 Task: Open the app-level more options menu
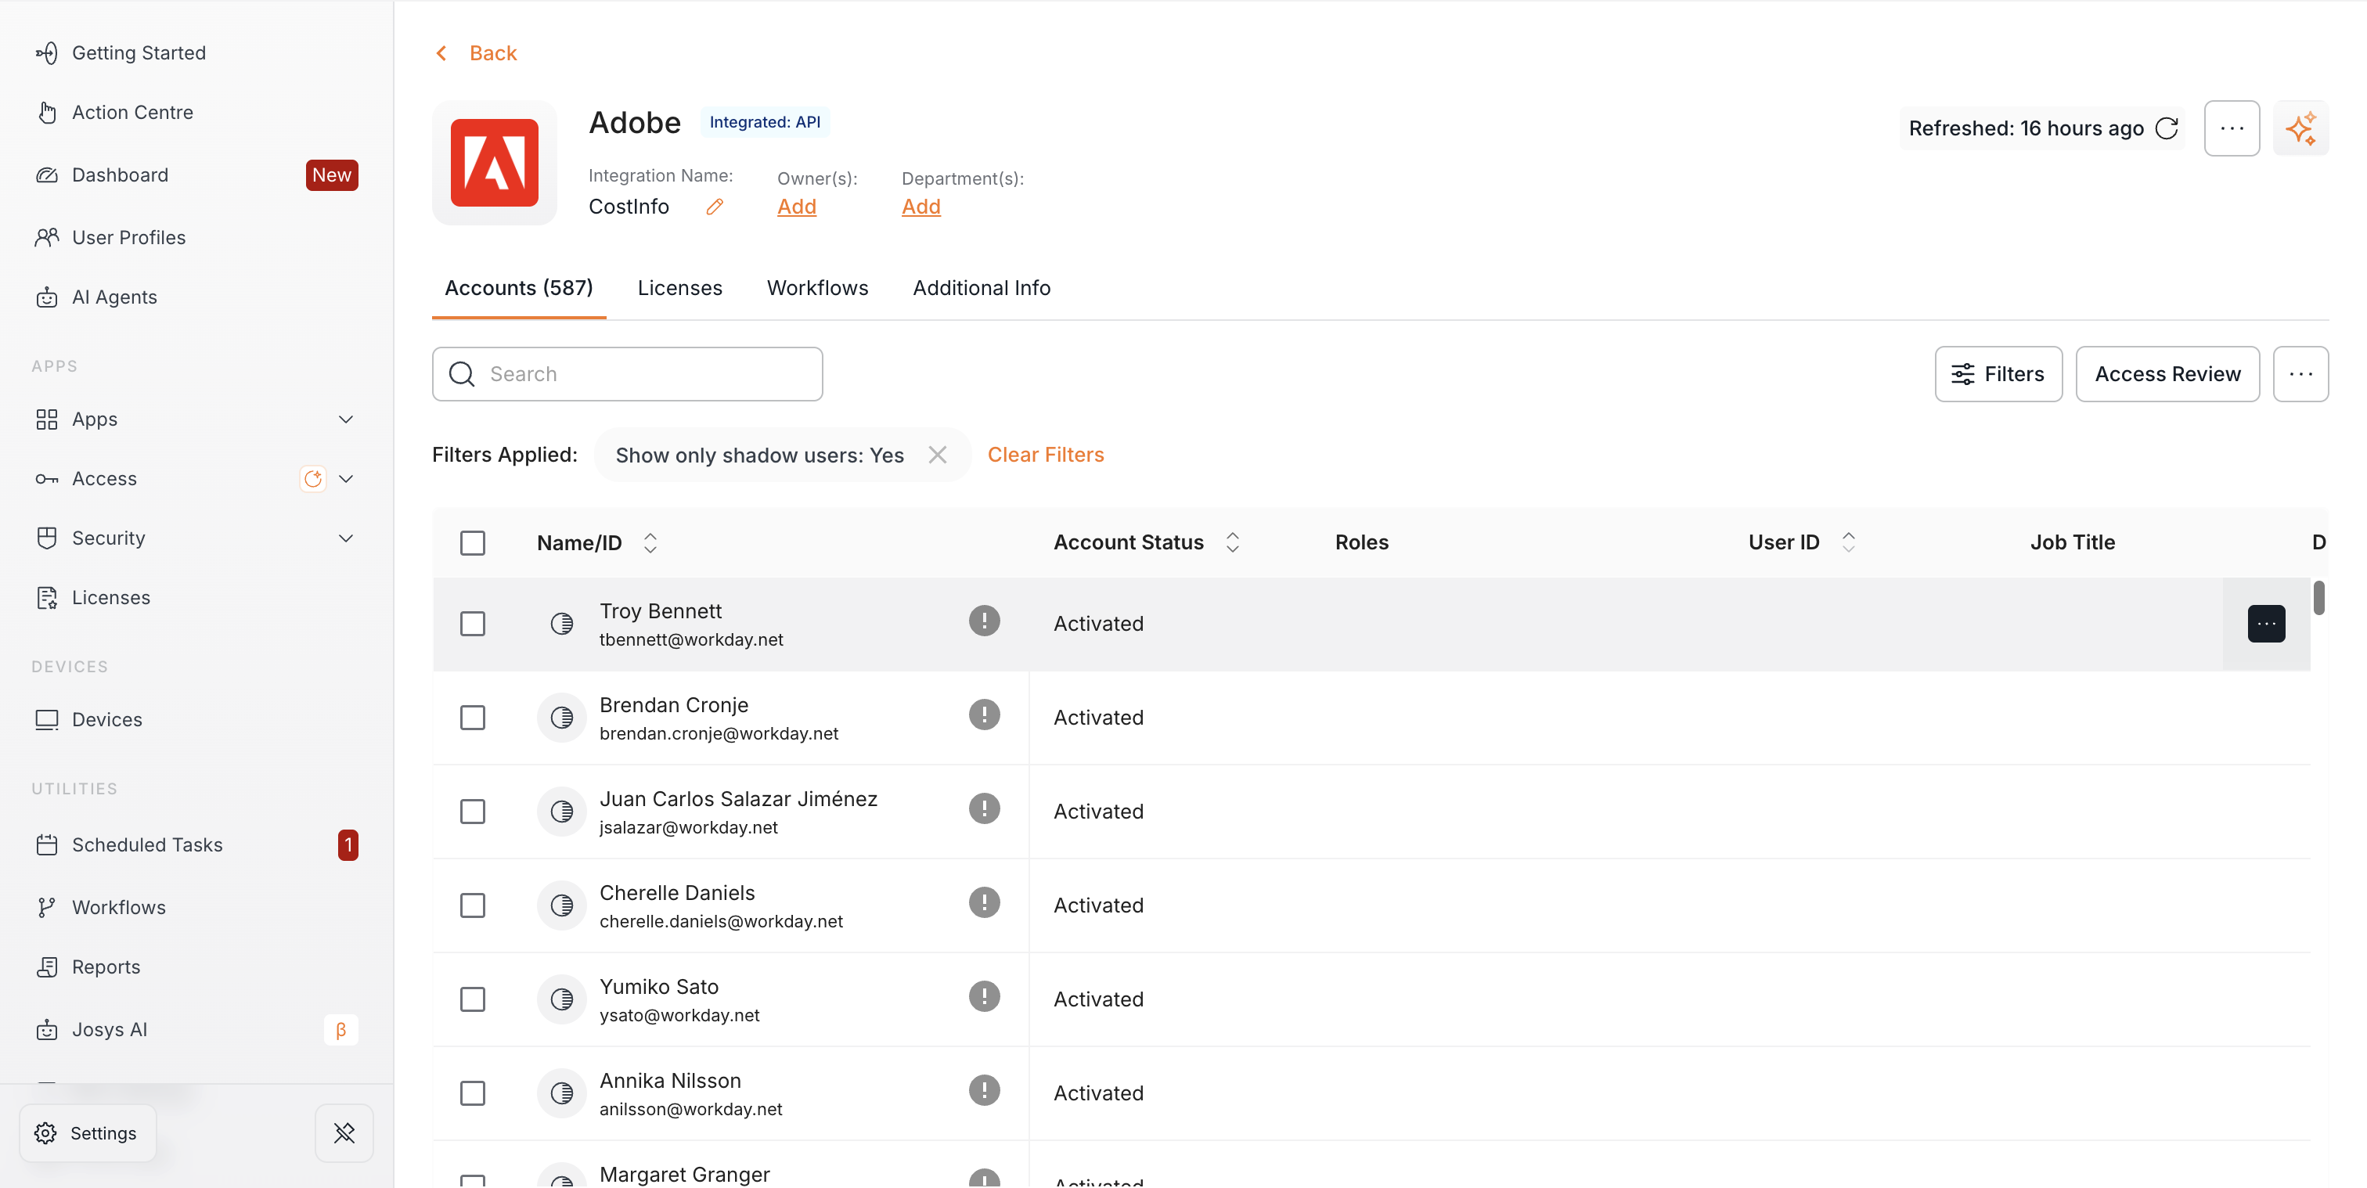point(2231,128)
